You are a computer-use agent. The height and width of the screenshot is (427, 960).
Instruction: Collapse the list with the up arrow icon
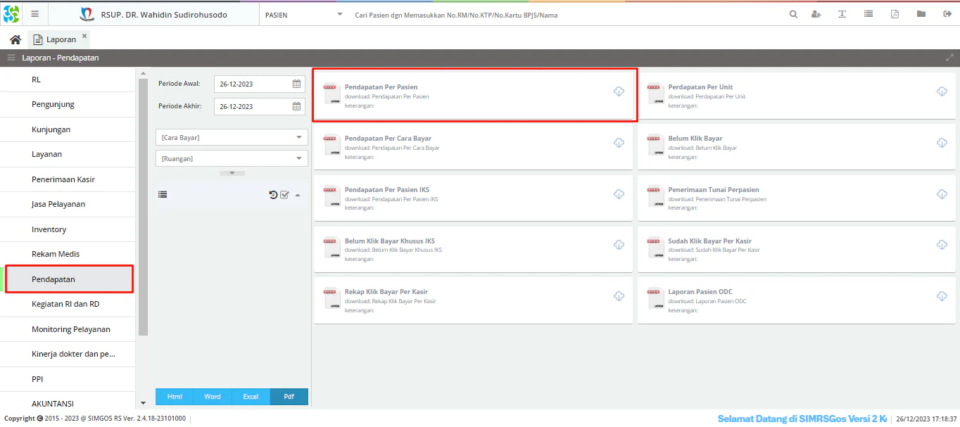tap(297, 195)
